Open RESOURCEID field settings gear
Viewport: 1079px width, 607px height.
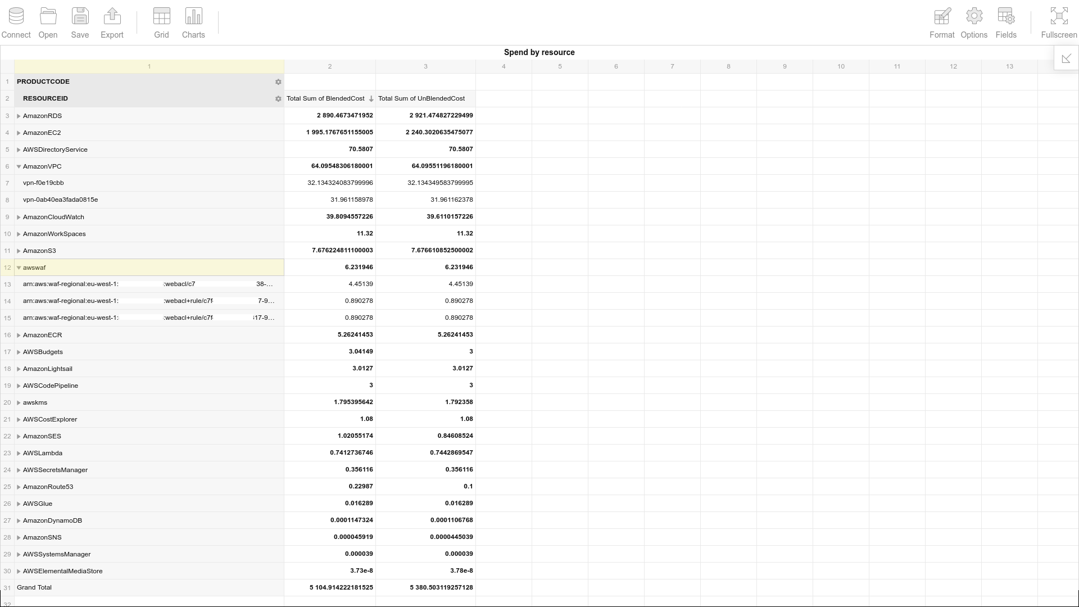[x=278, y=99]
